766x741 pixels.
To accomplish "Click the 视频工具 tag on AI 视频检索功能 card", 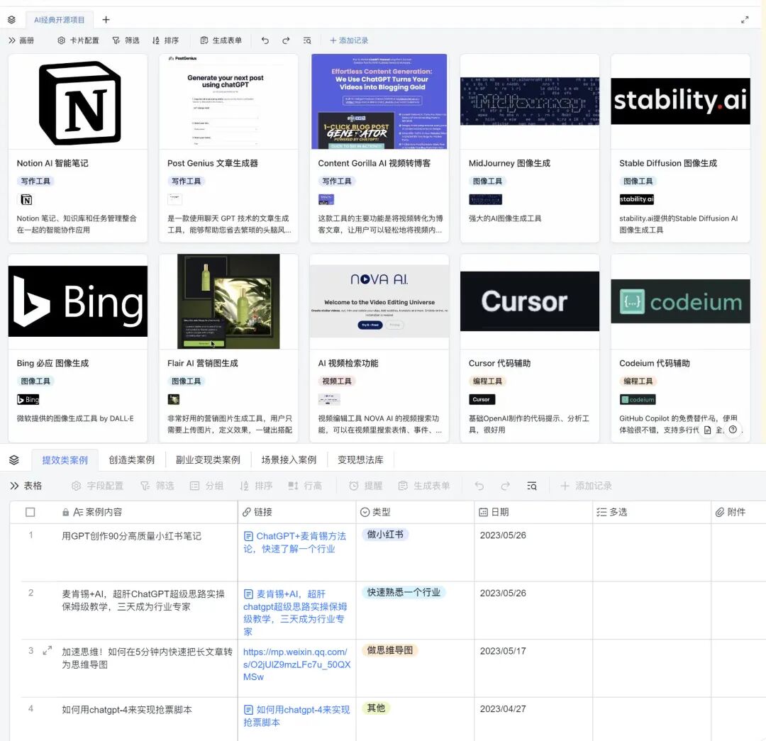I will pos(337,381).
